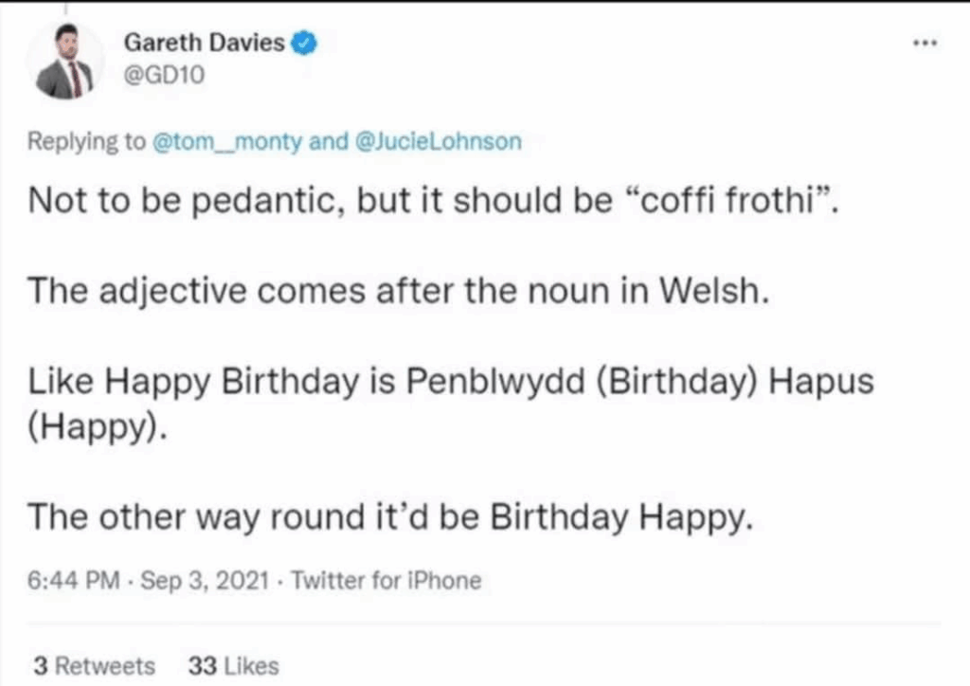
Task: Click the "Birthday Happy" closing sentence
Action: [x=388, y=517]
